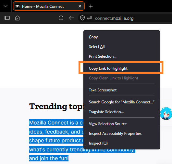Choose Inspect (Q) menu entry
The width and height of the screenshot is (172, 164).
pos(122,143)
